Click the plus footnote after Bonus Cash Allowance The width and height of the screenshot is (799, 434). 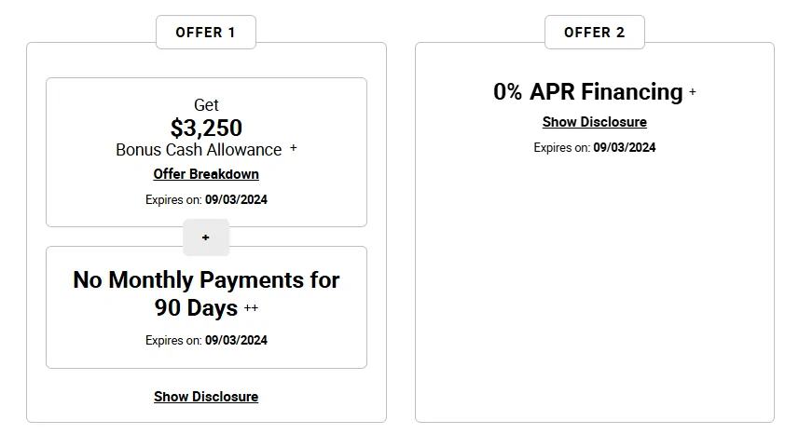(x=293, y=148)
